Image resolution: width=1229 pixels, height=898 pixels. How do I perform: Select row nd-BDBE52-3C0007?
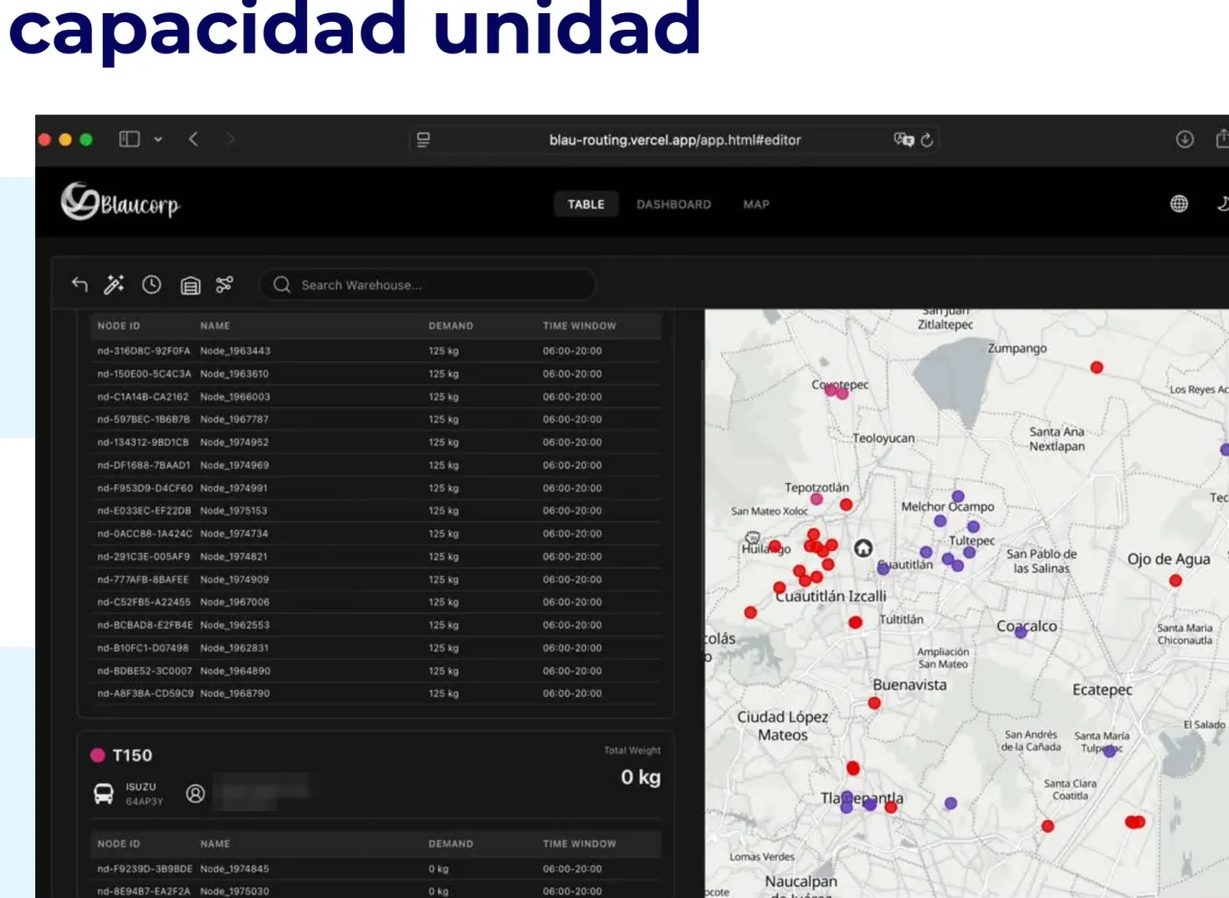376,670
